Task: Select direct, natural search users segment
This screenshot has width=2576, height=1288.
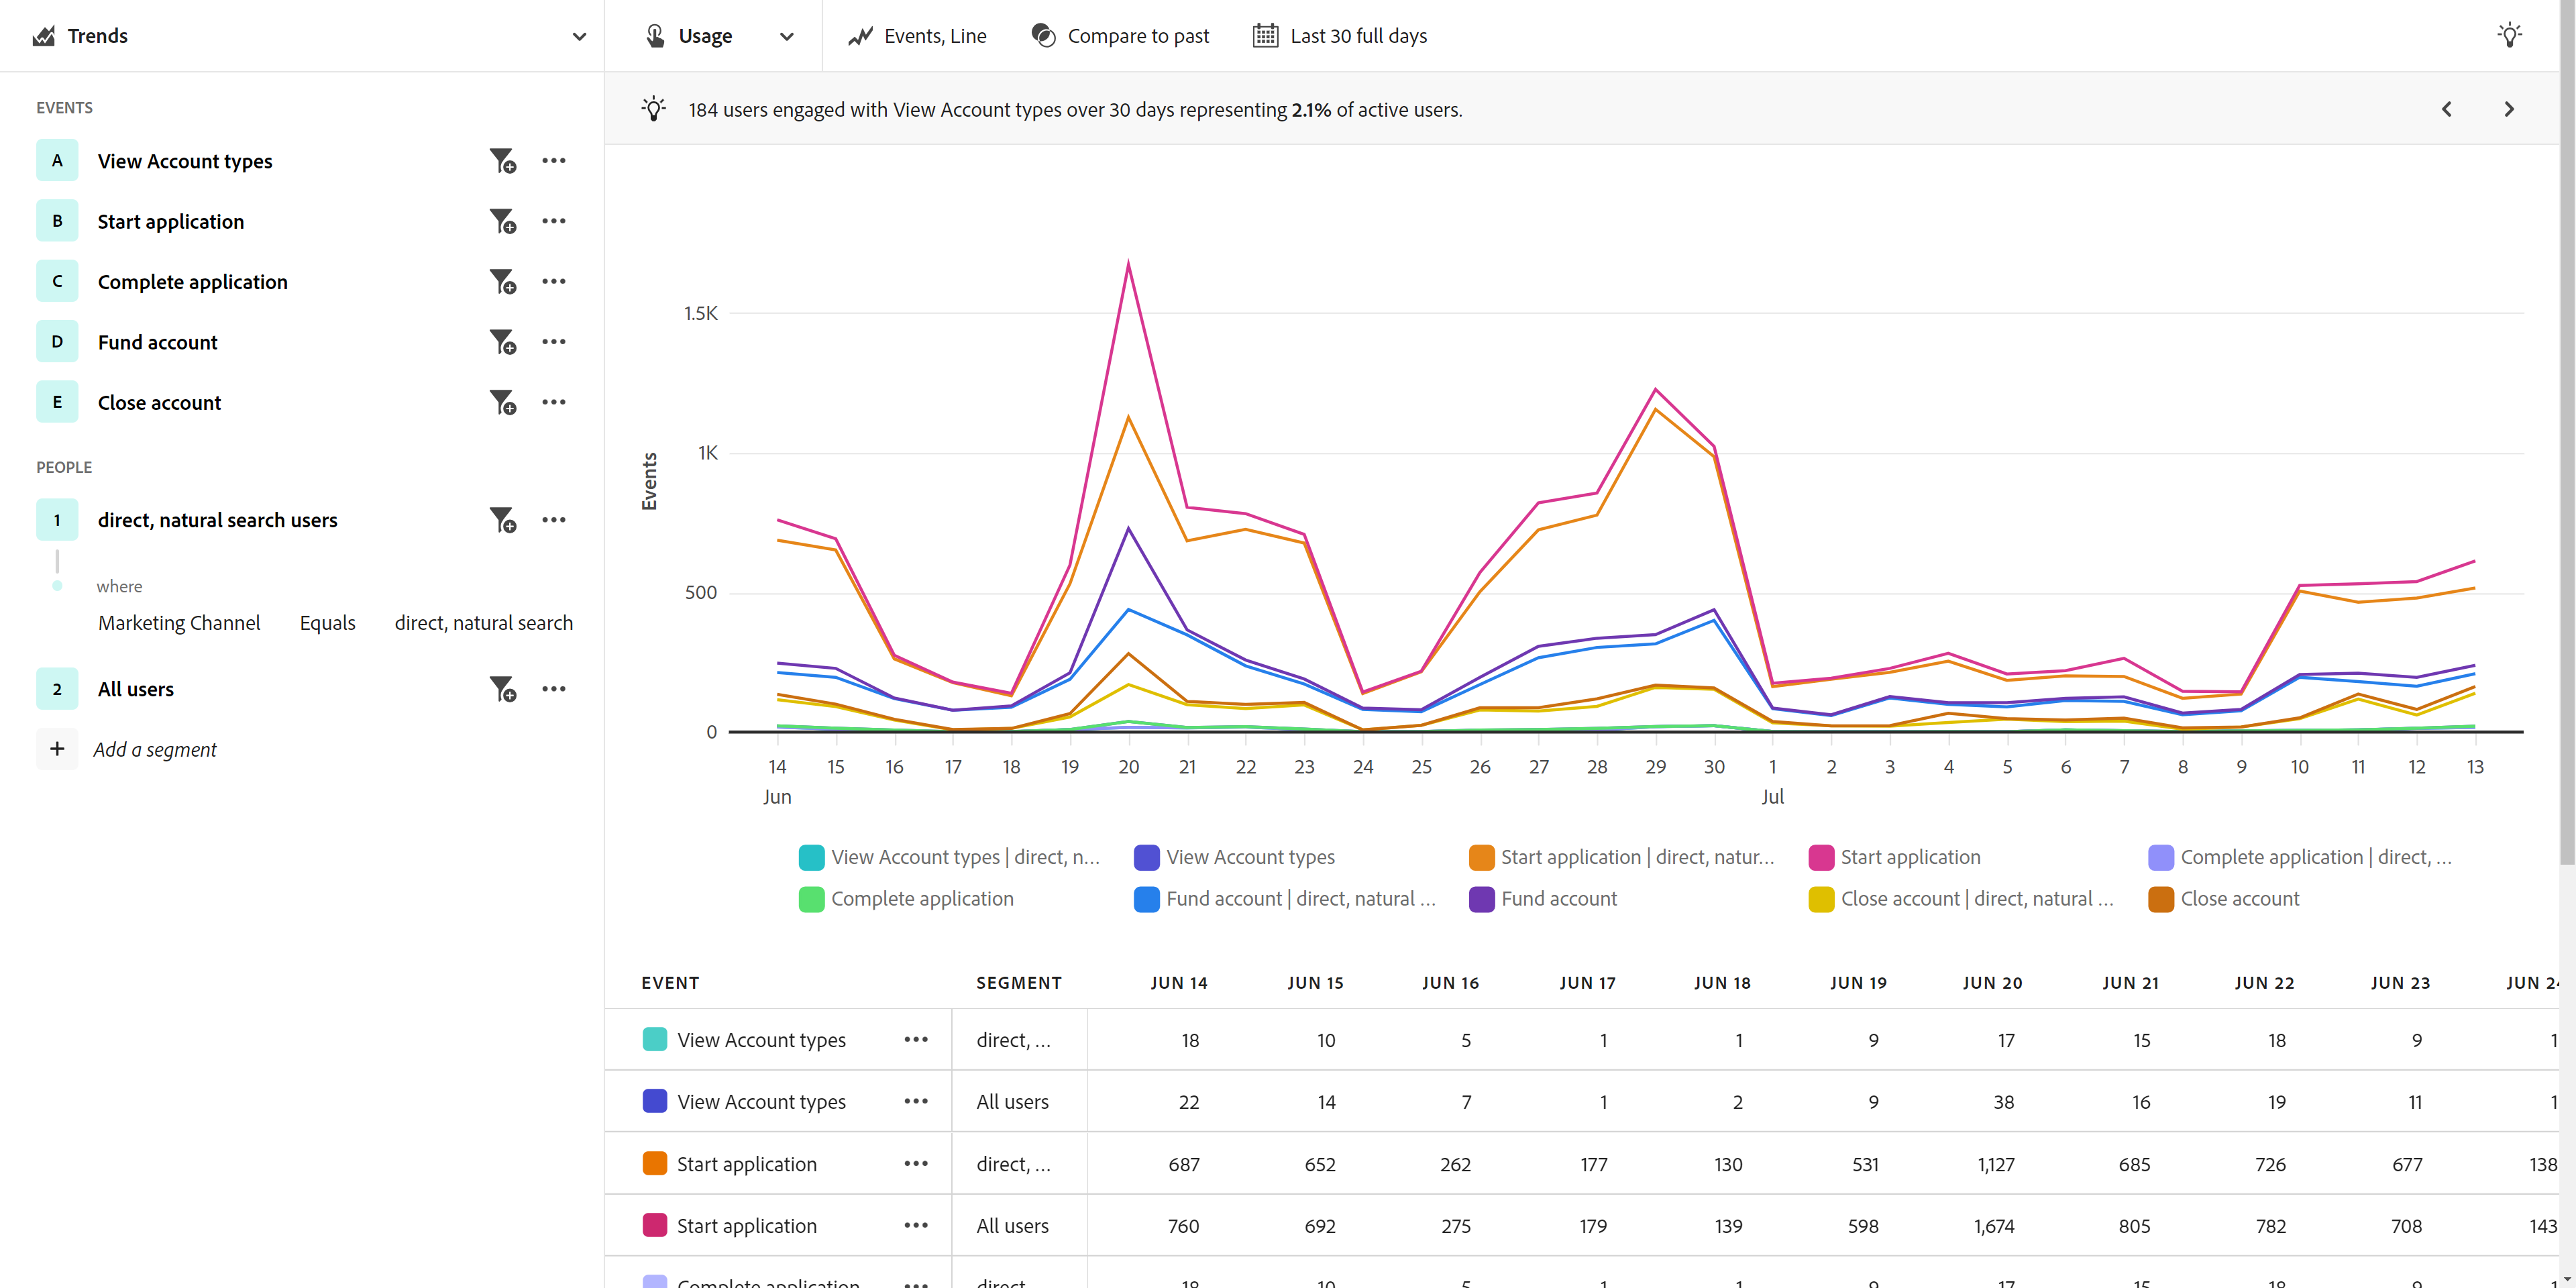Action: 217,520
